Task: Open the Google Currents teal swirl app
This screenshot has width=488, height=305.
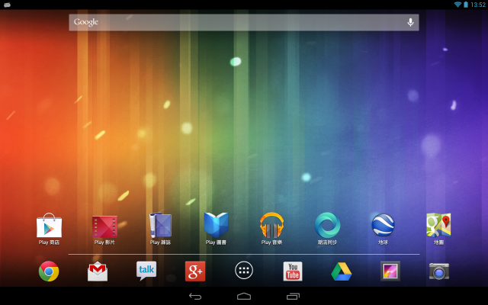Action: pyautogui.click(x=327, y=229)
